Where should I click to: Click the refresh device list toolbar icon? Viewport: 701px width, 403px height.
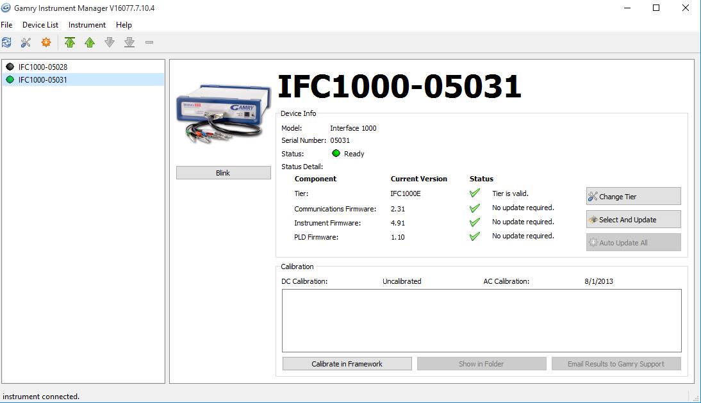pyautogui.click(x=7, y=42)
